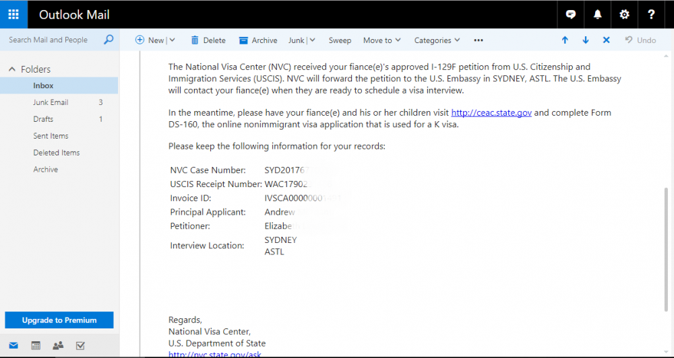
Task: Click the Petitioner label
Action: (x=190, y=226)
